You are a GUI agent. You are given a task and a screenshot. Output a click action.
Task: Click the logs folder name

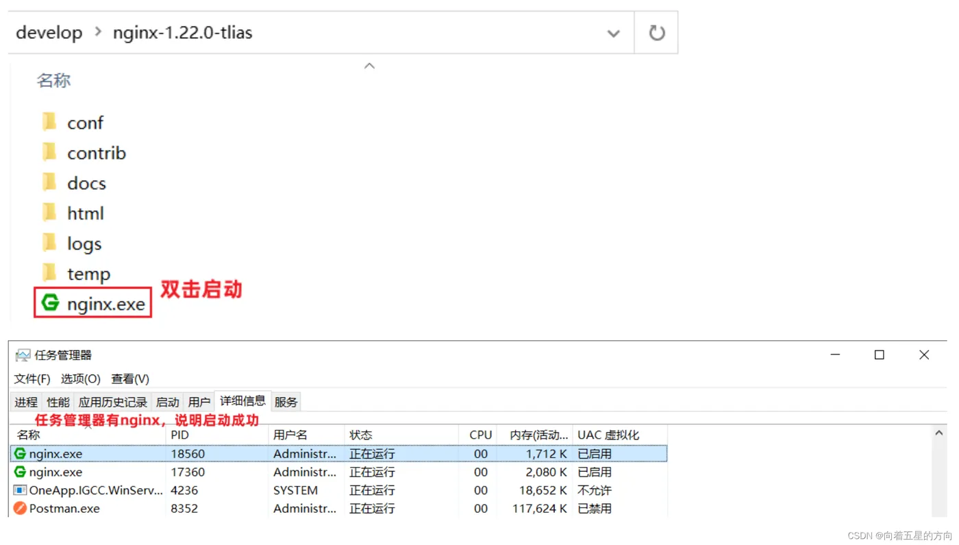tap(84, 243)
